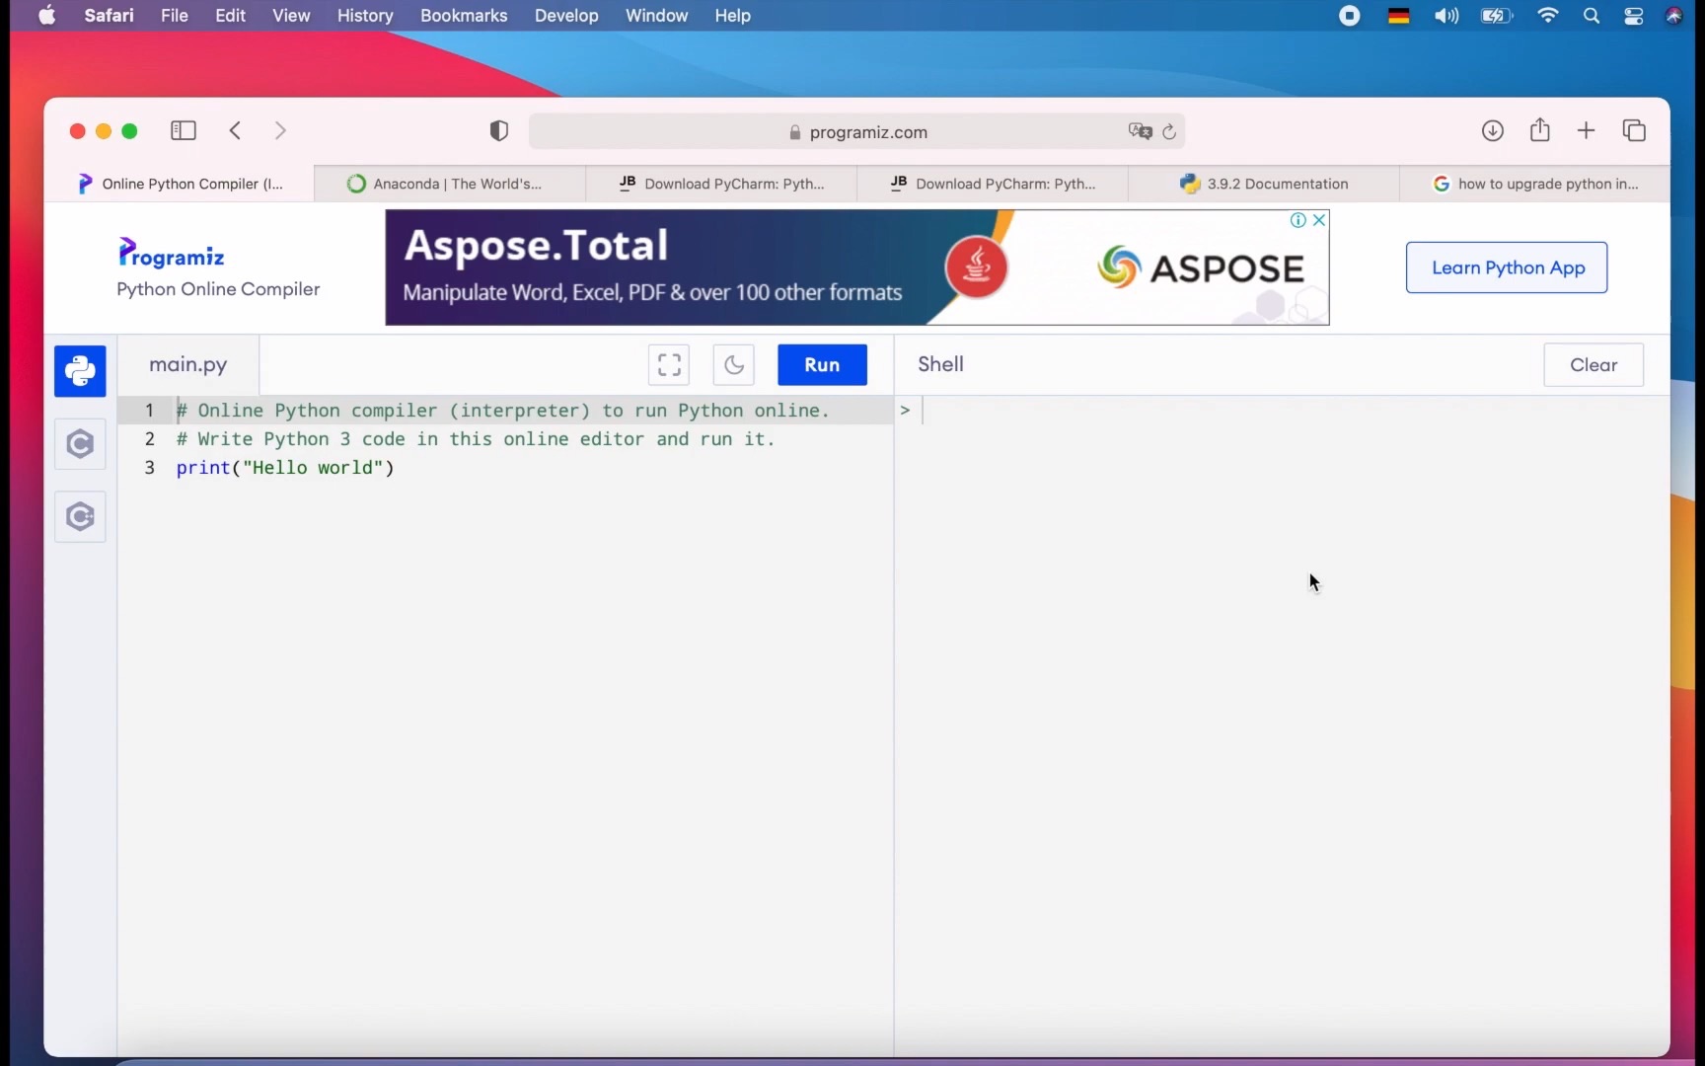Show the tab overview
The width and height of the screenshot is (1705, 1066).
click(1634, 130)
